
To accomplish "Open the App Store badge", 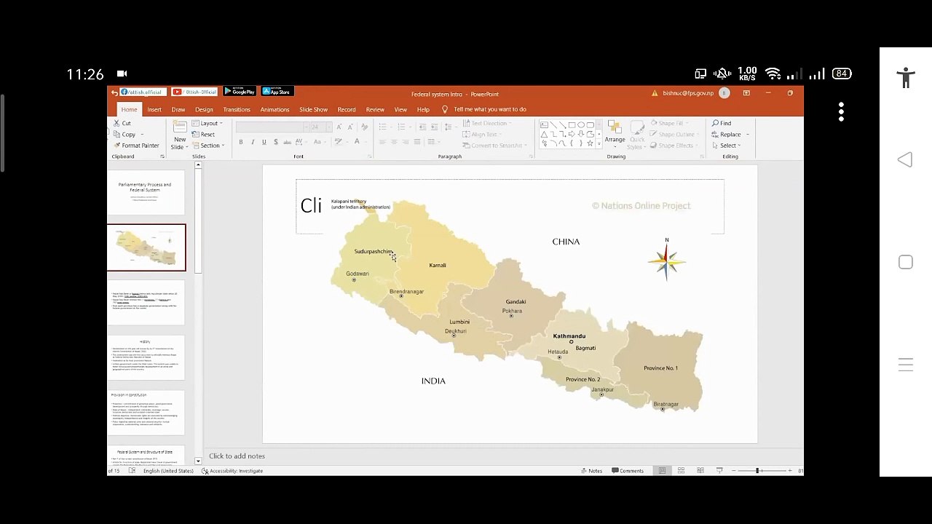I will click(x=277, y=92).
